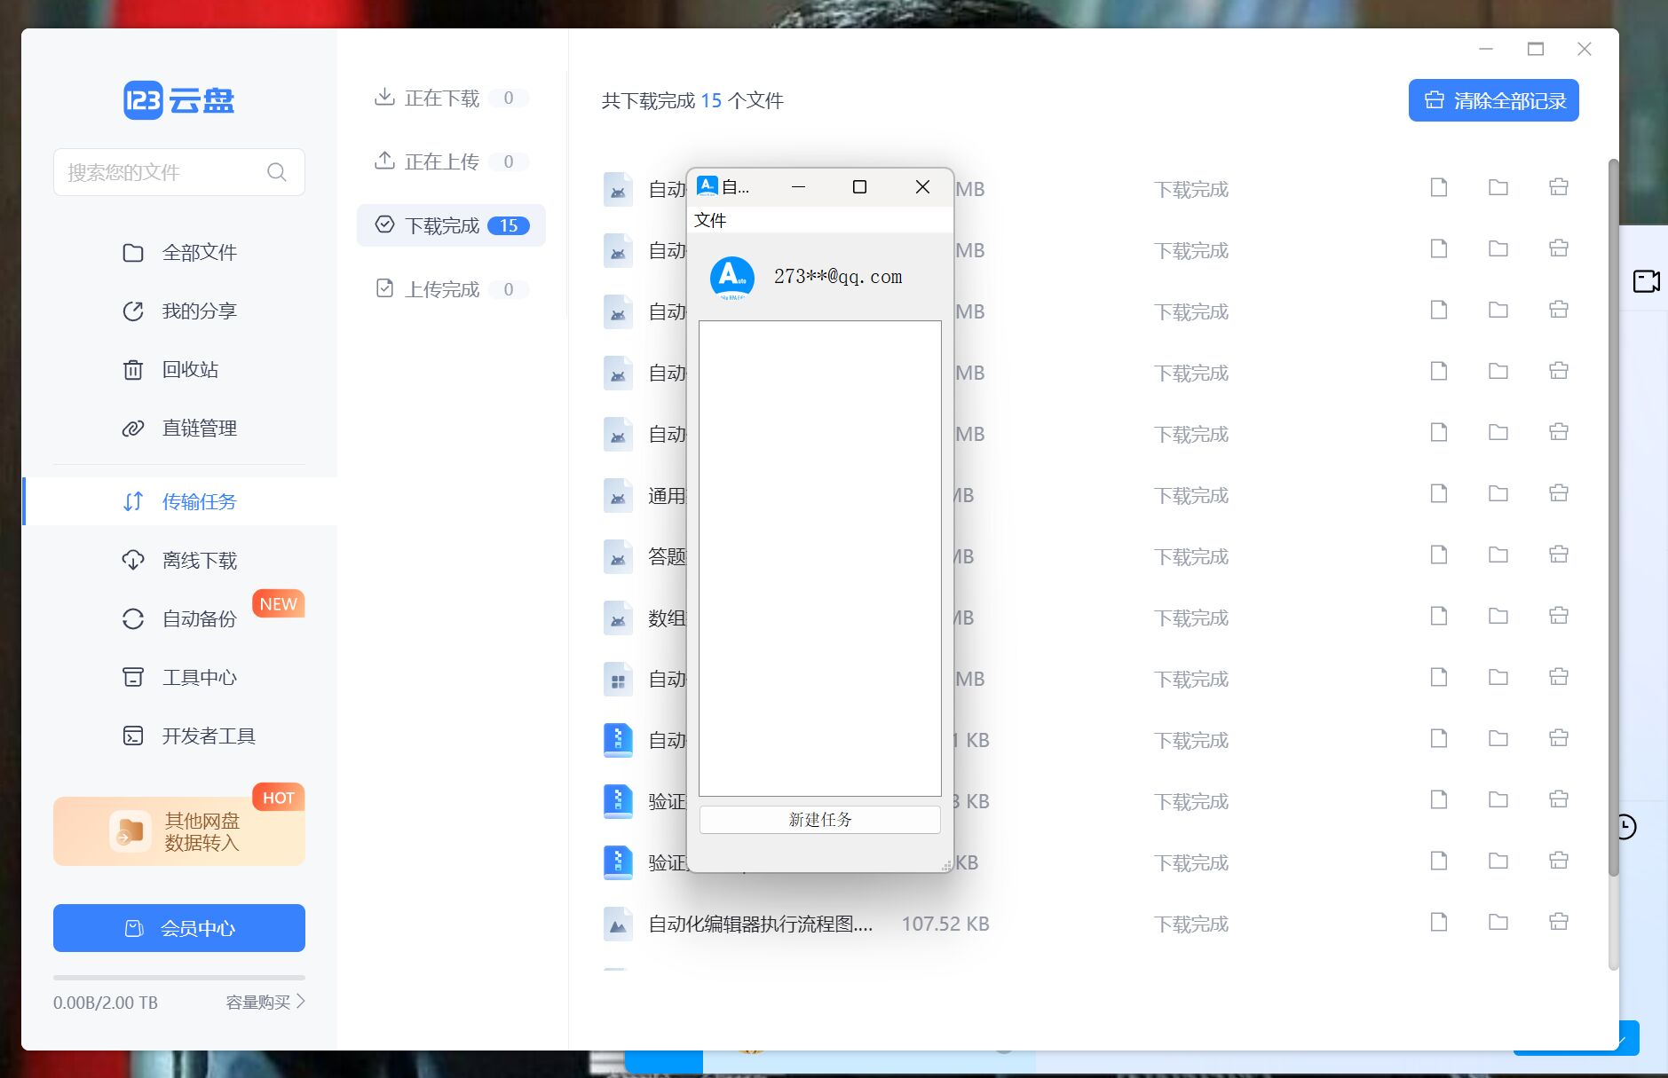This screenshot has width=1668, height=1078.
Task: Open 文件 menu in the small dialog
Action: [x=710, y=220]
